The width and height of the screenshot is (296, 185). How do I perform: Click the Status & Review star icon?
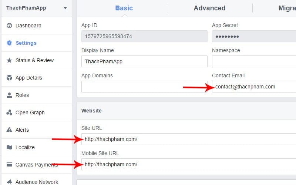click(x=9, y=60)
